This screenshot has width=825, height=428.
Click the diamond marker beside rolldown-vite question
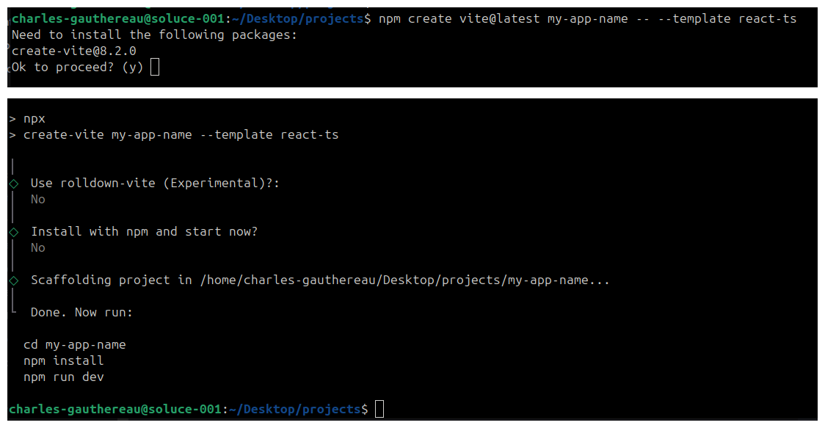(x=12, y=184)
